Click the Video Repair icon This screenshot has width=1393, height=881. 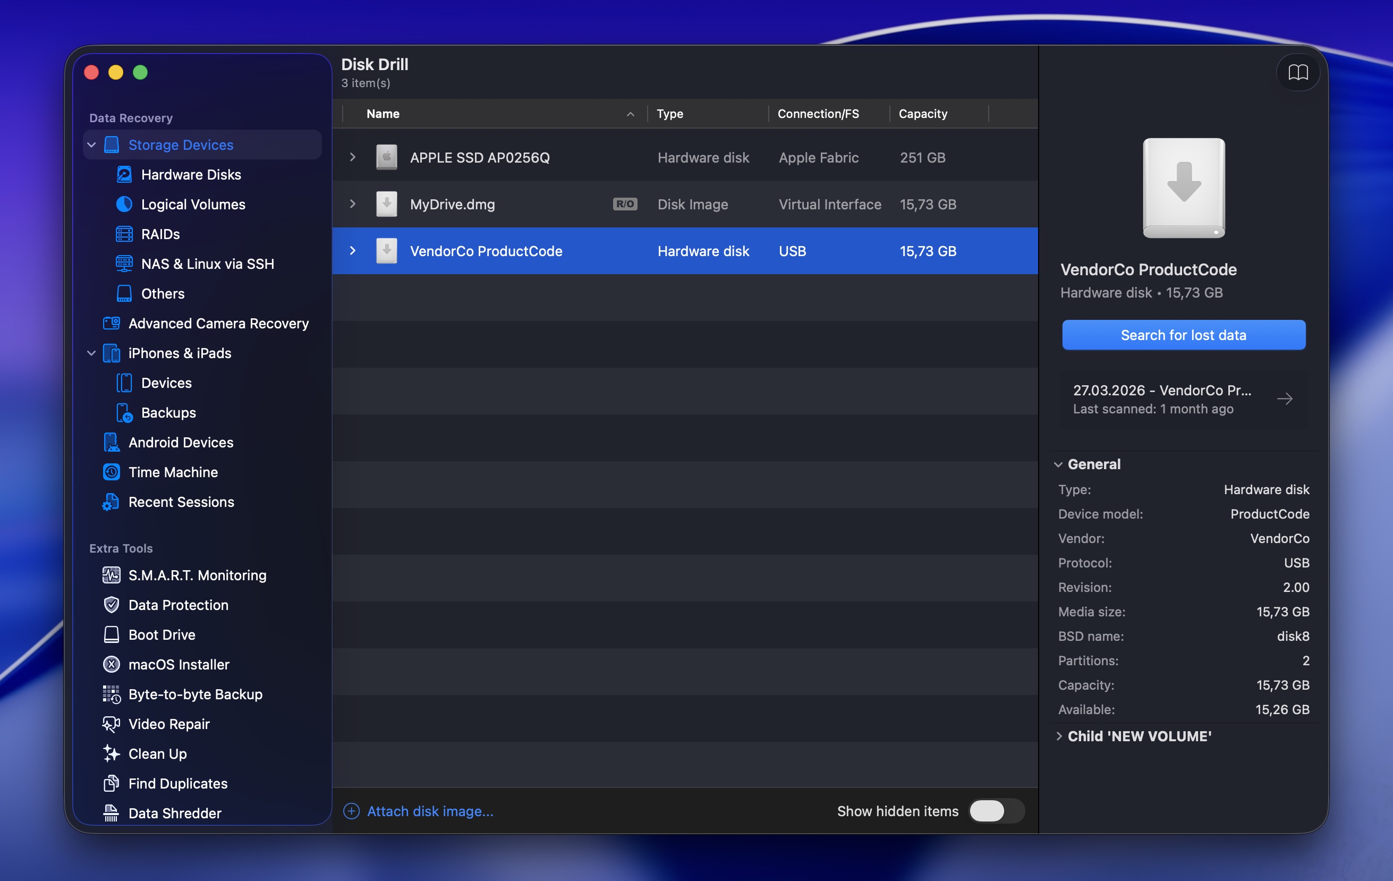[112, 724]
